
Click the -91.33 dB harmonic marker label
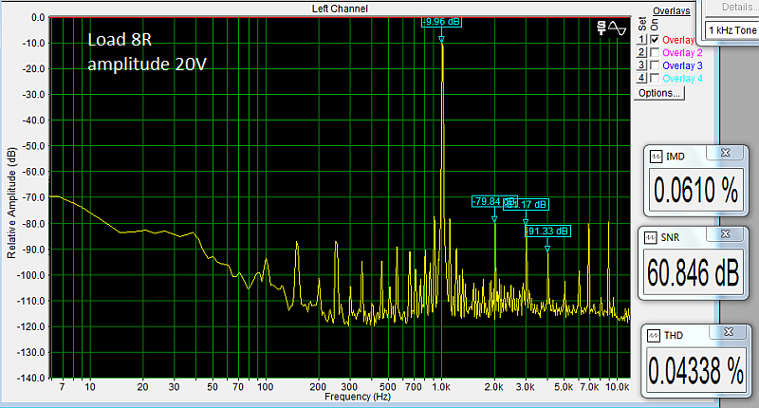(x=548, y=232)
